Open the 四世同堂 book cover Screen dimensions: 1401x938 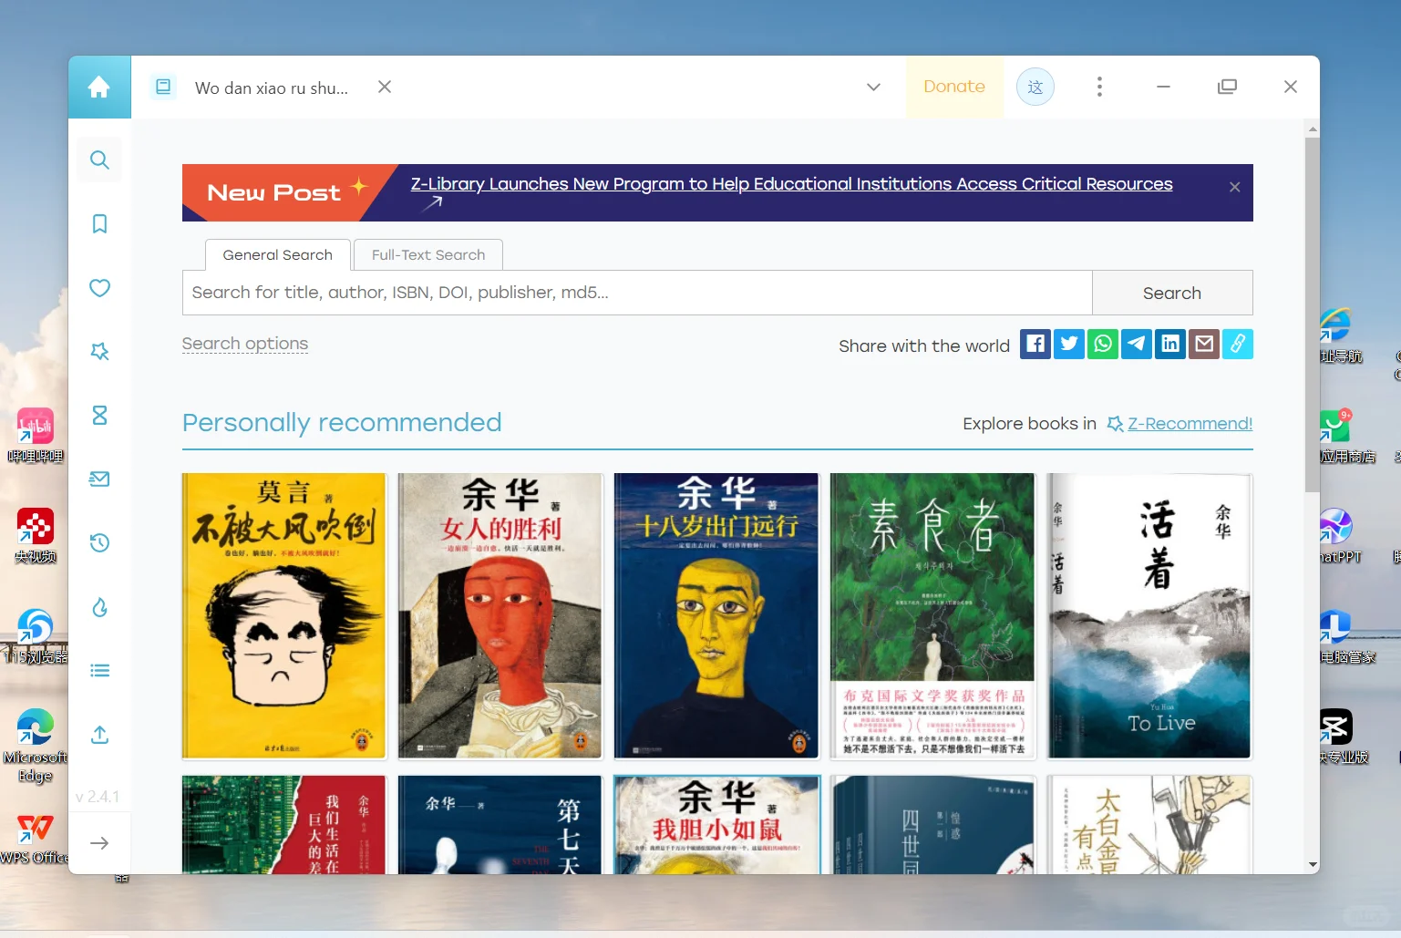pyautogui.click(x=932, y=825)
